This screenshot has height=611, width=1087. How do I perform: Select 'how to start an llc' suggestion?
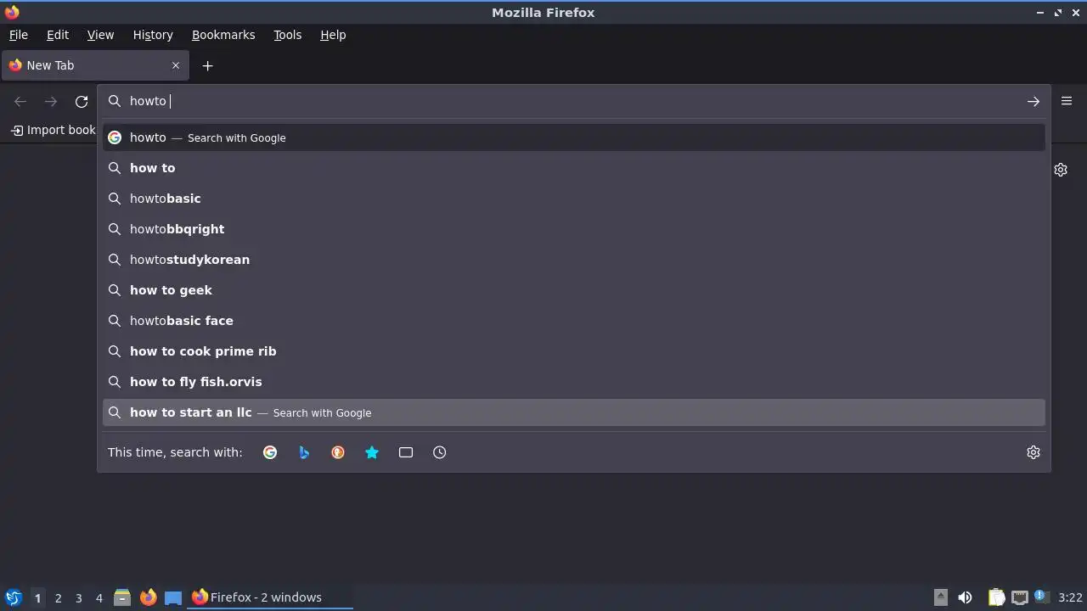point(574,412)
